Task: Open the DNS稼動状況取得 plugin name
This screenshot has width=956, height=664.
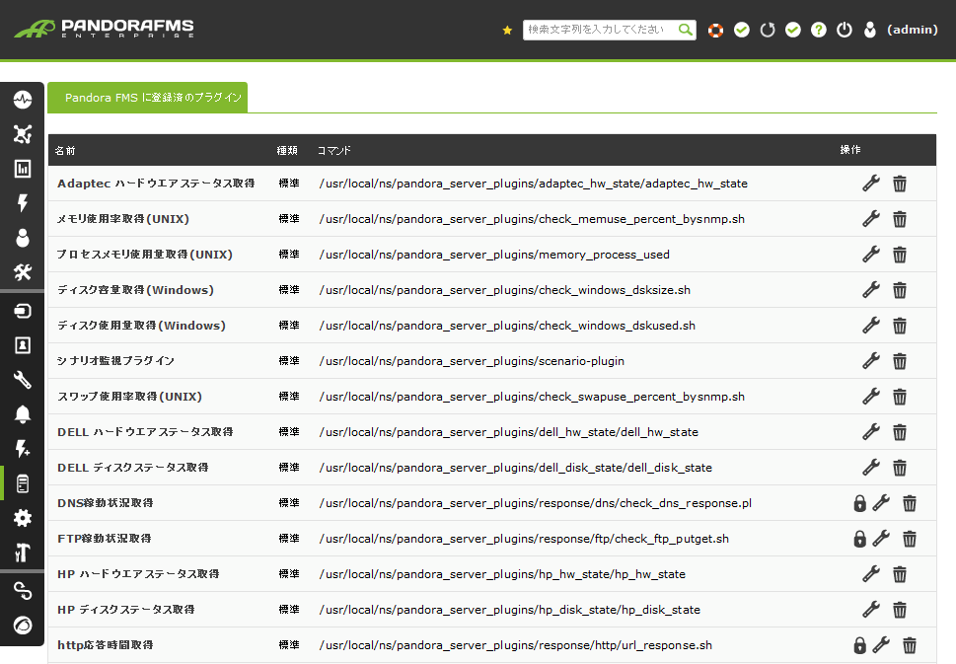Action: point(106,502)
